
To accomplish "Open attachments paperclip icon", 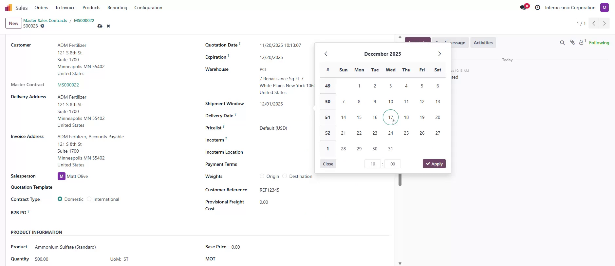I will point(572,42).
